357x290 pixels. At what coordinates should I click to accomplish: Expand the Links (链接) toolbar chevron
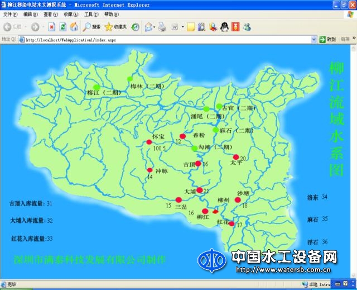coord(354,38)
